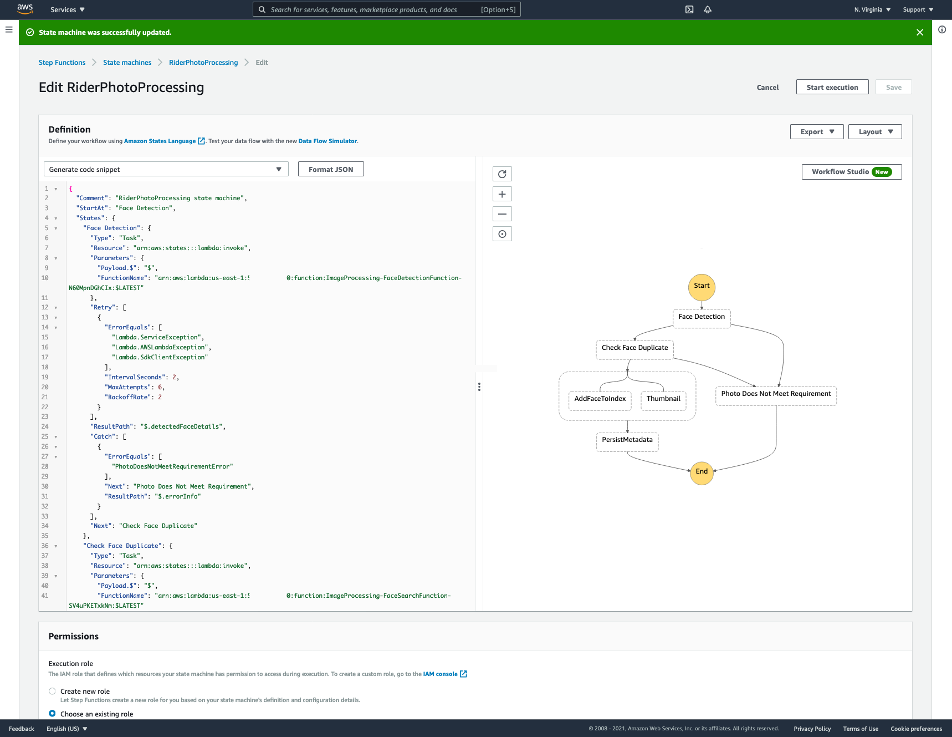Collapse code fold arrow on line 1
This screenshot has height=737, width=952.
click(x=56, y=189)
